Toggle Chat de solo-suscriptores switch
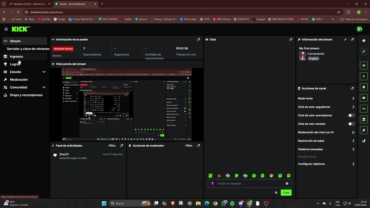Screen dimensions: 370x208 [x=351, y=115]
